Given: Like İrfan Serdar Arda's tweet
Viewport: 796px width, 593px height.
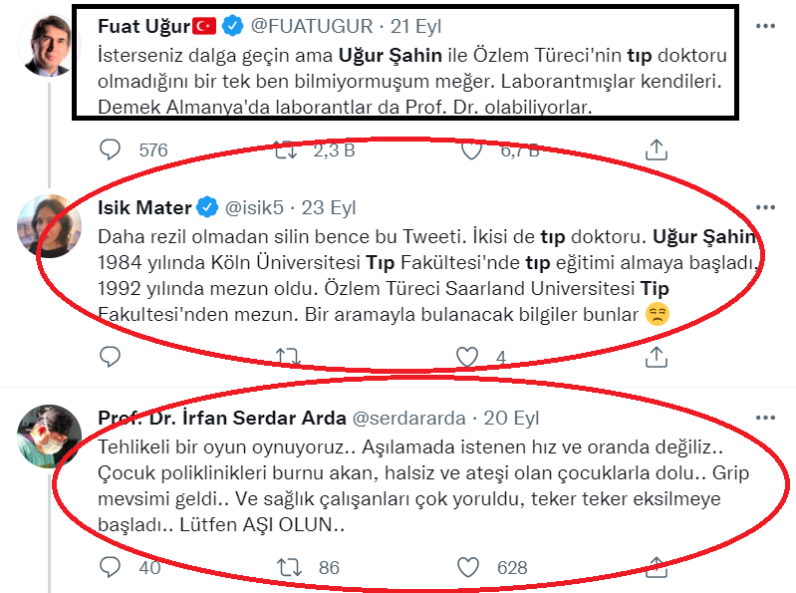Looking at the screenshot, I should (x=467, y=567).
